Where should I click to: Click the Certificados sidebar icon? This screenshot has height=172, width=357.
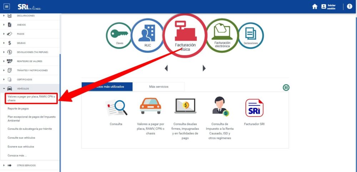[x=10, y=79]
